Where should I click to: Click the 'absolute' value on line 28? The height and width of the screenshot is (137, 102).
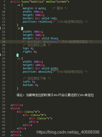point(45,72)
